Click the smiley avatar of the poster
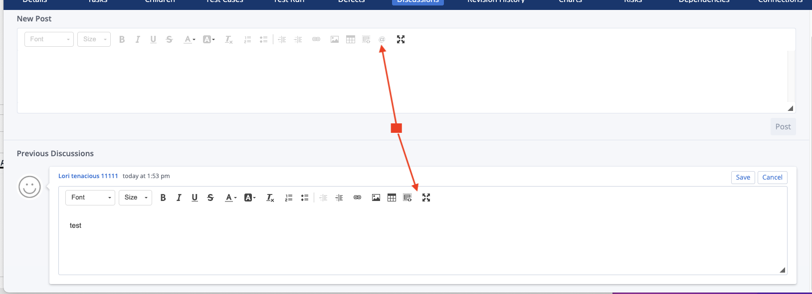This screenshot has height=294, width=812. pyautogui.click(x=29, y=187)
